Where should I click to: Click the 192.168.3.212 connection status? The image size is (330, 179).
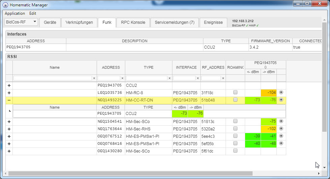(245, 23)
